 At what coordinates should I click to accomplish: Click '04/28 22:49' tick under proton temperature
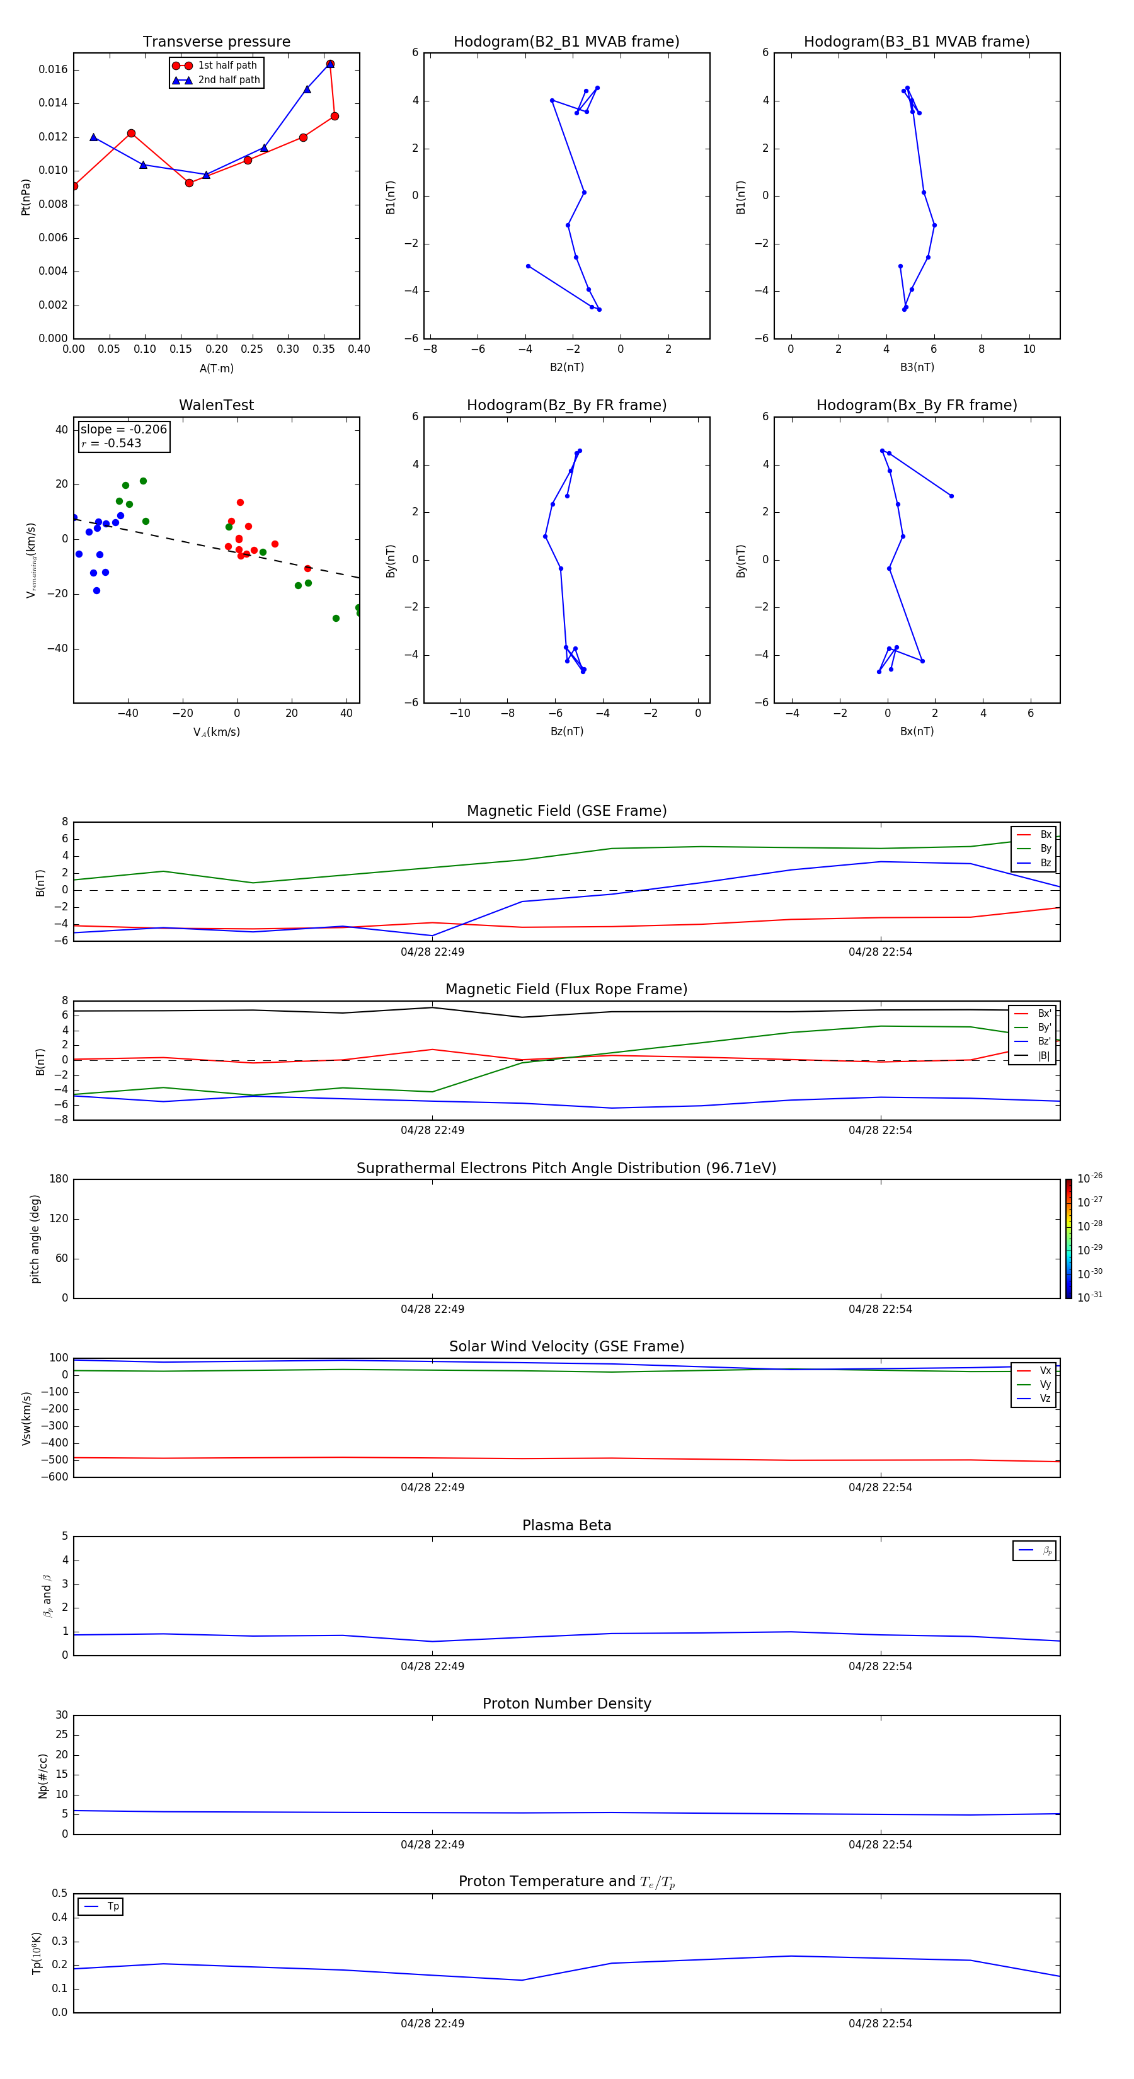click(433, 2024)
